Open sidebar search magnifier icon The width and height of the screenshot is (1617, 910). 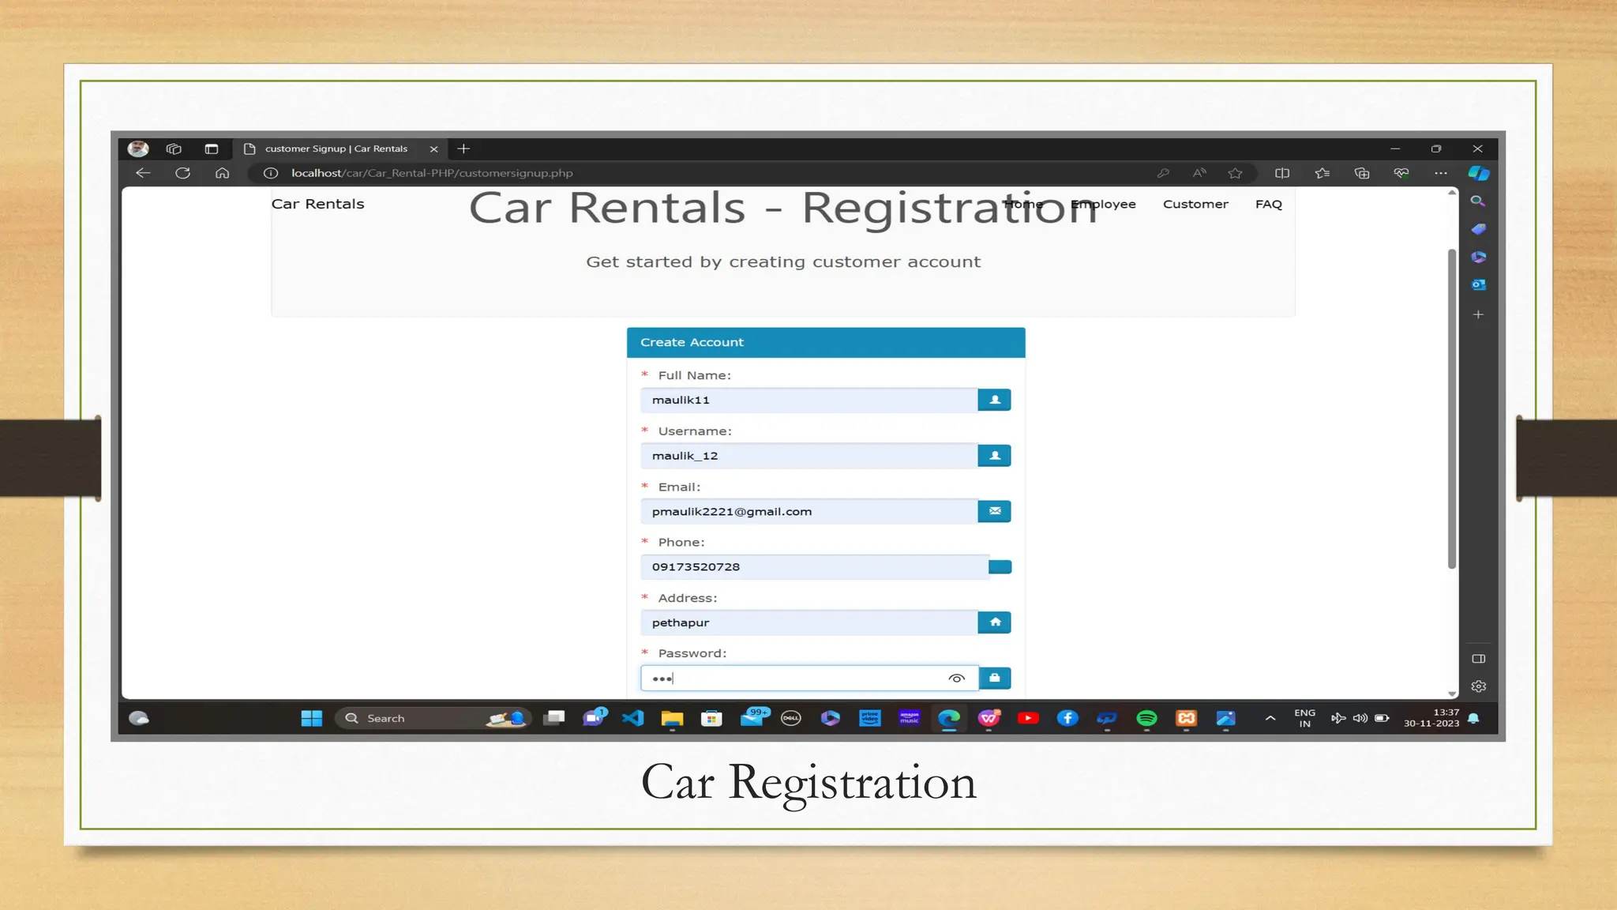click(1478, 201)
